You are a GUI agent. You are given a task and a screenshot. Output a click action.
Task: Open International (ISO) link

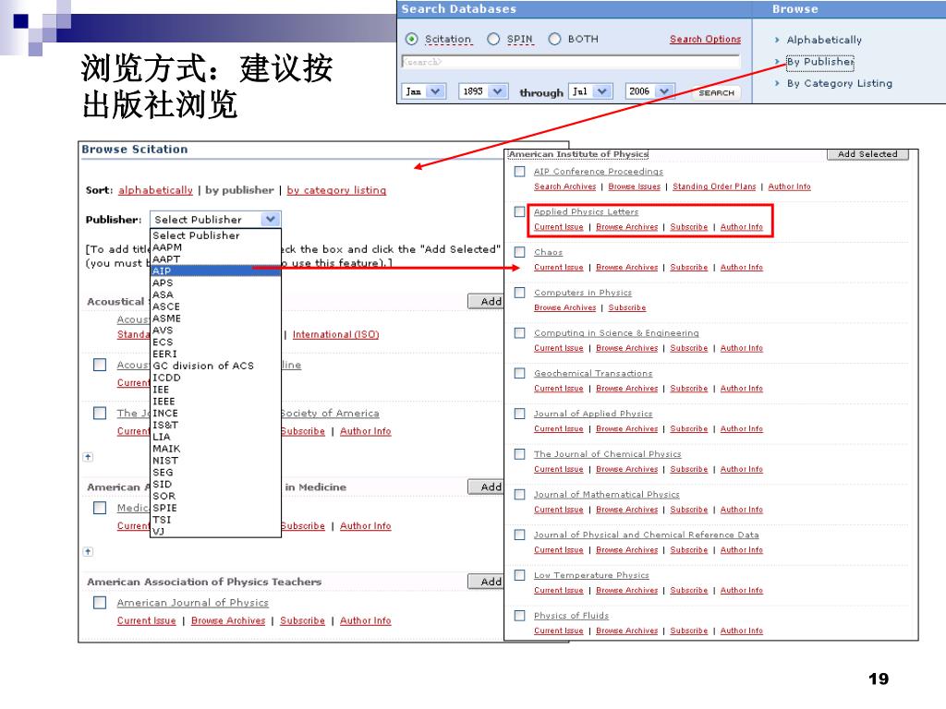click(x=335, y=334)
